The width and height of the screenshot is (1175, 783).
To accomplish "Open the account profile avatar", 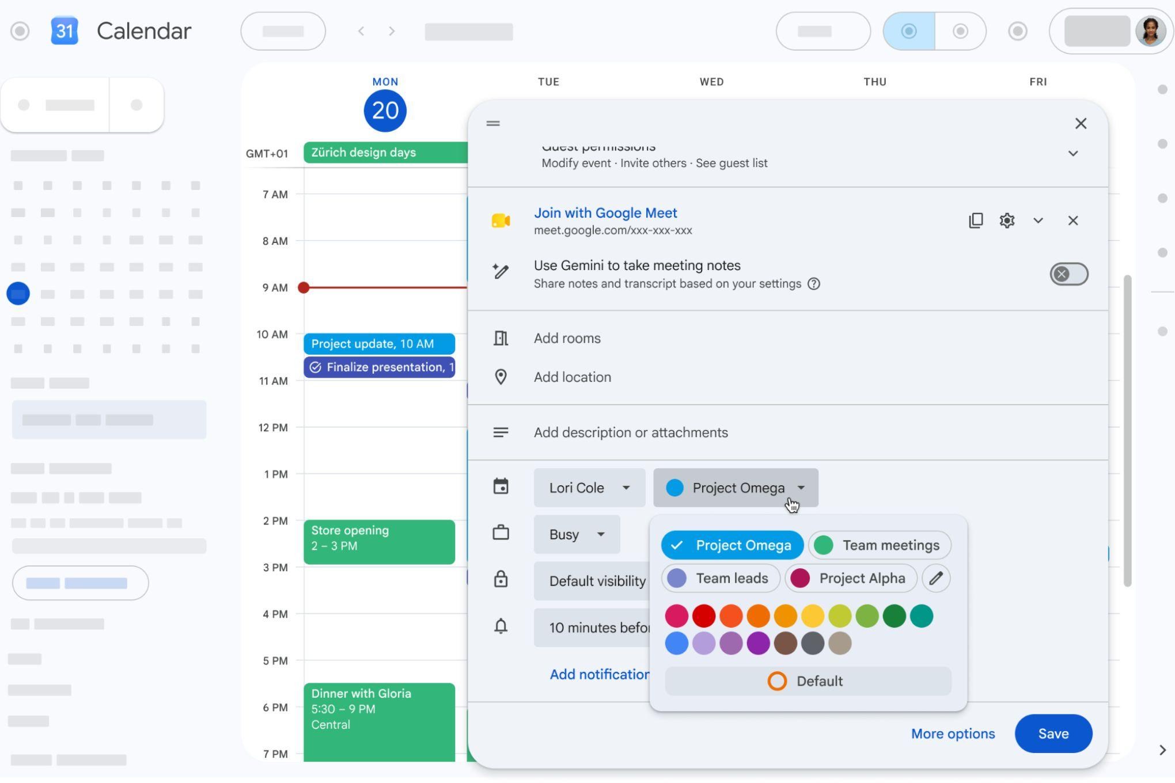I will coord(1150,31).
